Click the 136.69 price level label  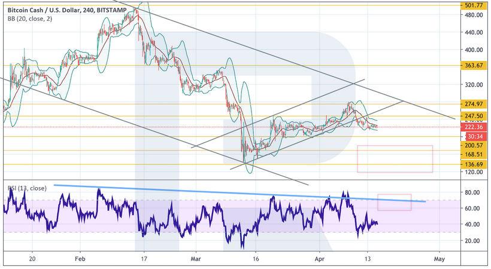click(x=474, y=164)
